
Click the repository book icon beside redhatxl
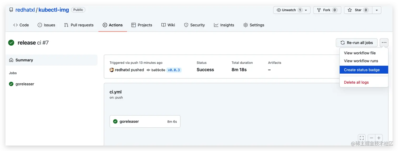pos(11,10)
